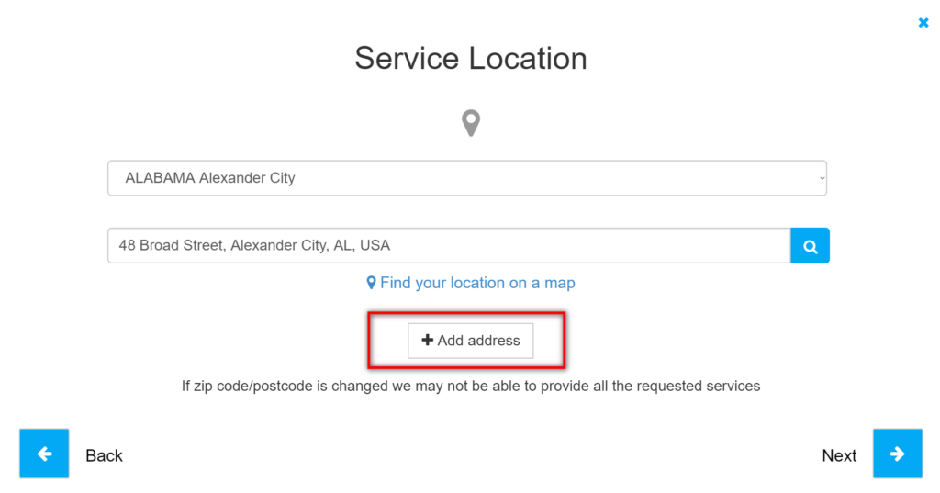Click the plus icon in Add address
Image resolution: width=940 pixels, height=493 pixels.
tap(427, 340)
